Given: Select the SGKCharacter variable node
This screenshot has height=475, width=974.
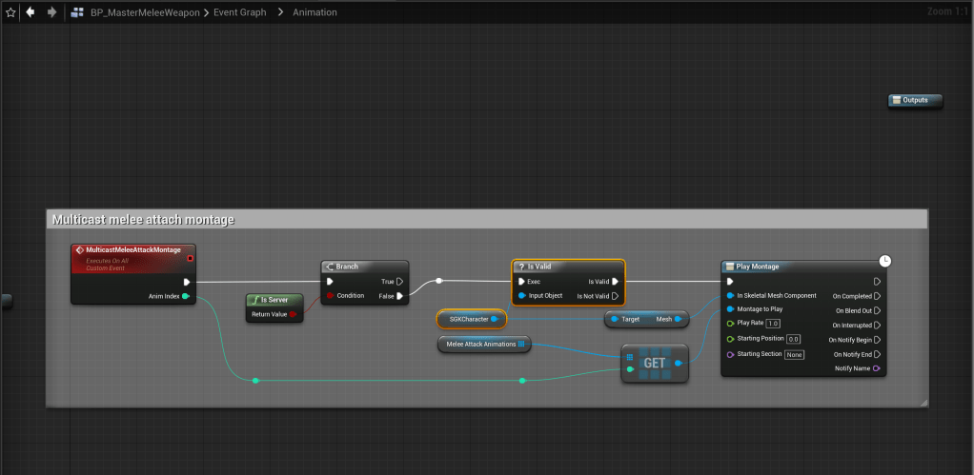Looking at the screenshot, I should coord(468,319).
